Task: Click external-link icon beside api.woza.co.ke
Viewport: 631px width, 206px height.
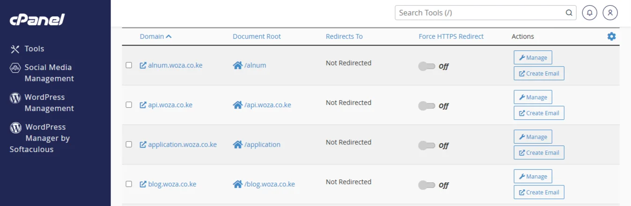Action: pos(143,105)
